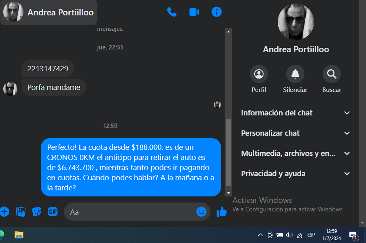Expand Multimedia, archivos y en... section
Viewport: 366px width, 243px height.
pos(295,153)
